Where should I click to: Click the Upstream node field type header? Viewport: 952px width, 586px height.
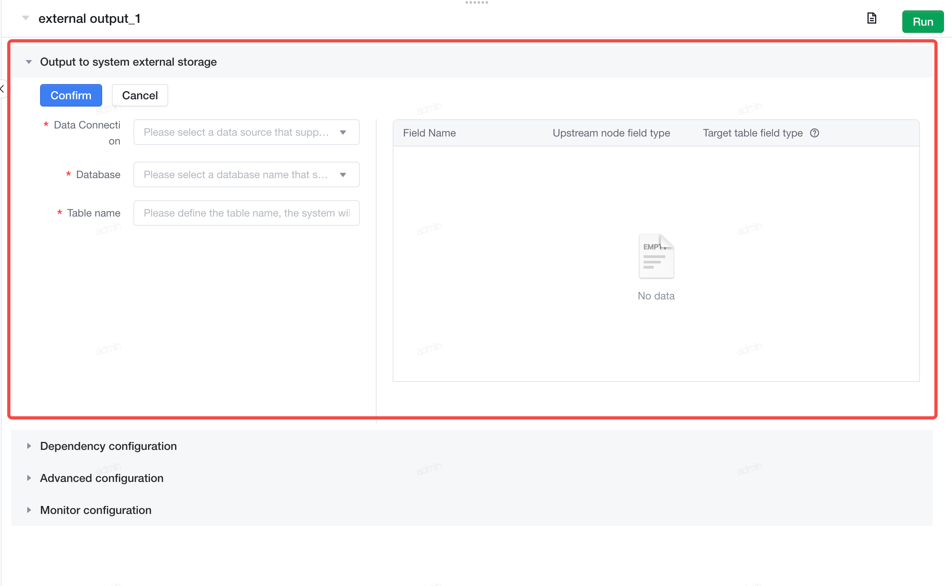pos(611,133)
